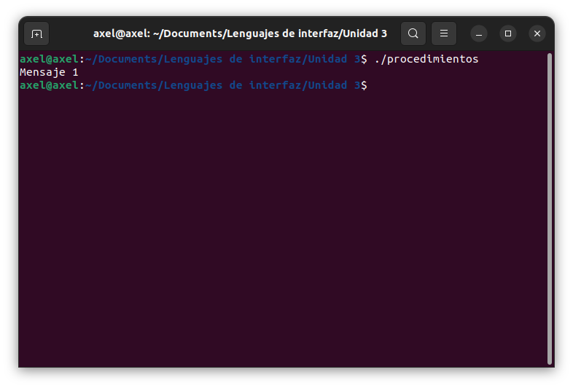Minimize the terminal window
Screen dimensions: 573x388
[479, 33]
